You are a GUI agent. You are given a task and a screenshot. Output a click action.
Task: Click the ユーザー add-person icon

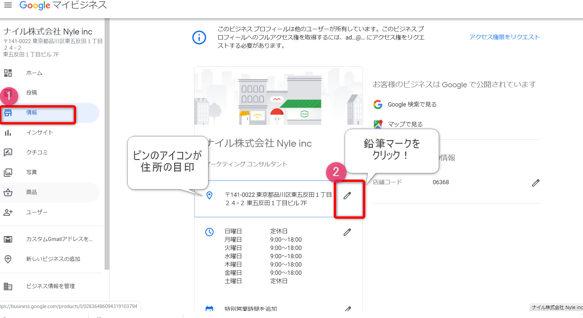(8, 212)
